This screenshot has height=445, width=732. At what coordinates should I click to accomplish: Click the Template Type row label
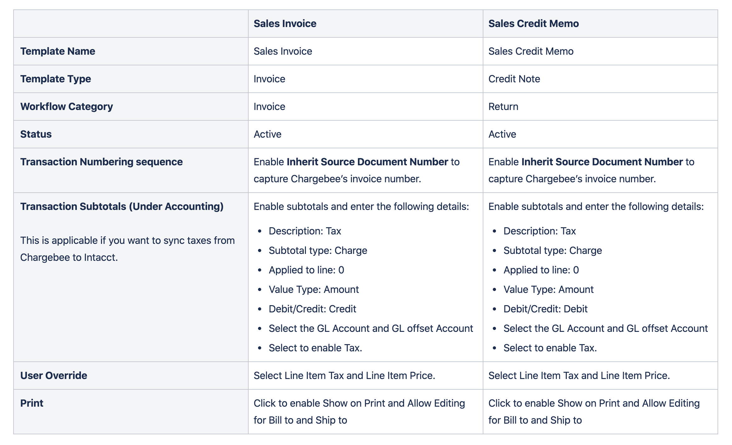(x=55, y=79)
